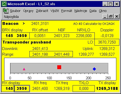This screenshot has height=94, width=121.
Task: Open the Nápověda menu
Action: (11, 17)
